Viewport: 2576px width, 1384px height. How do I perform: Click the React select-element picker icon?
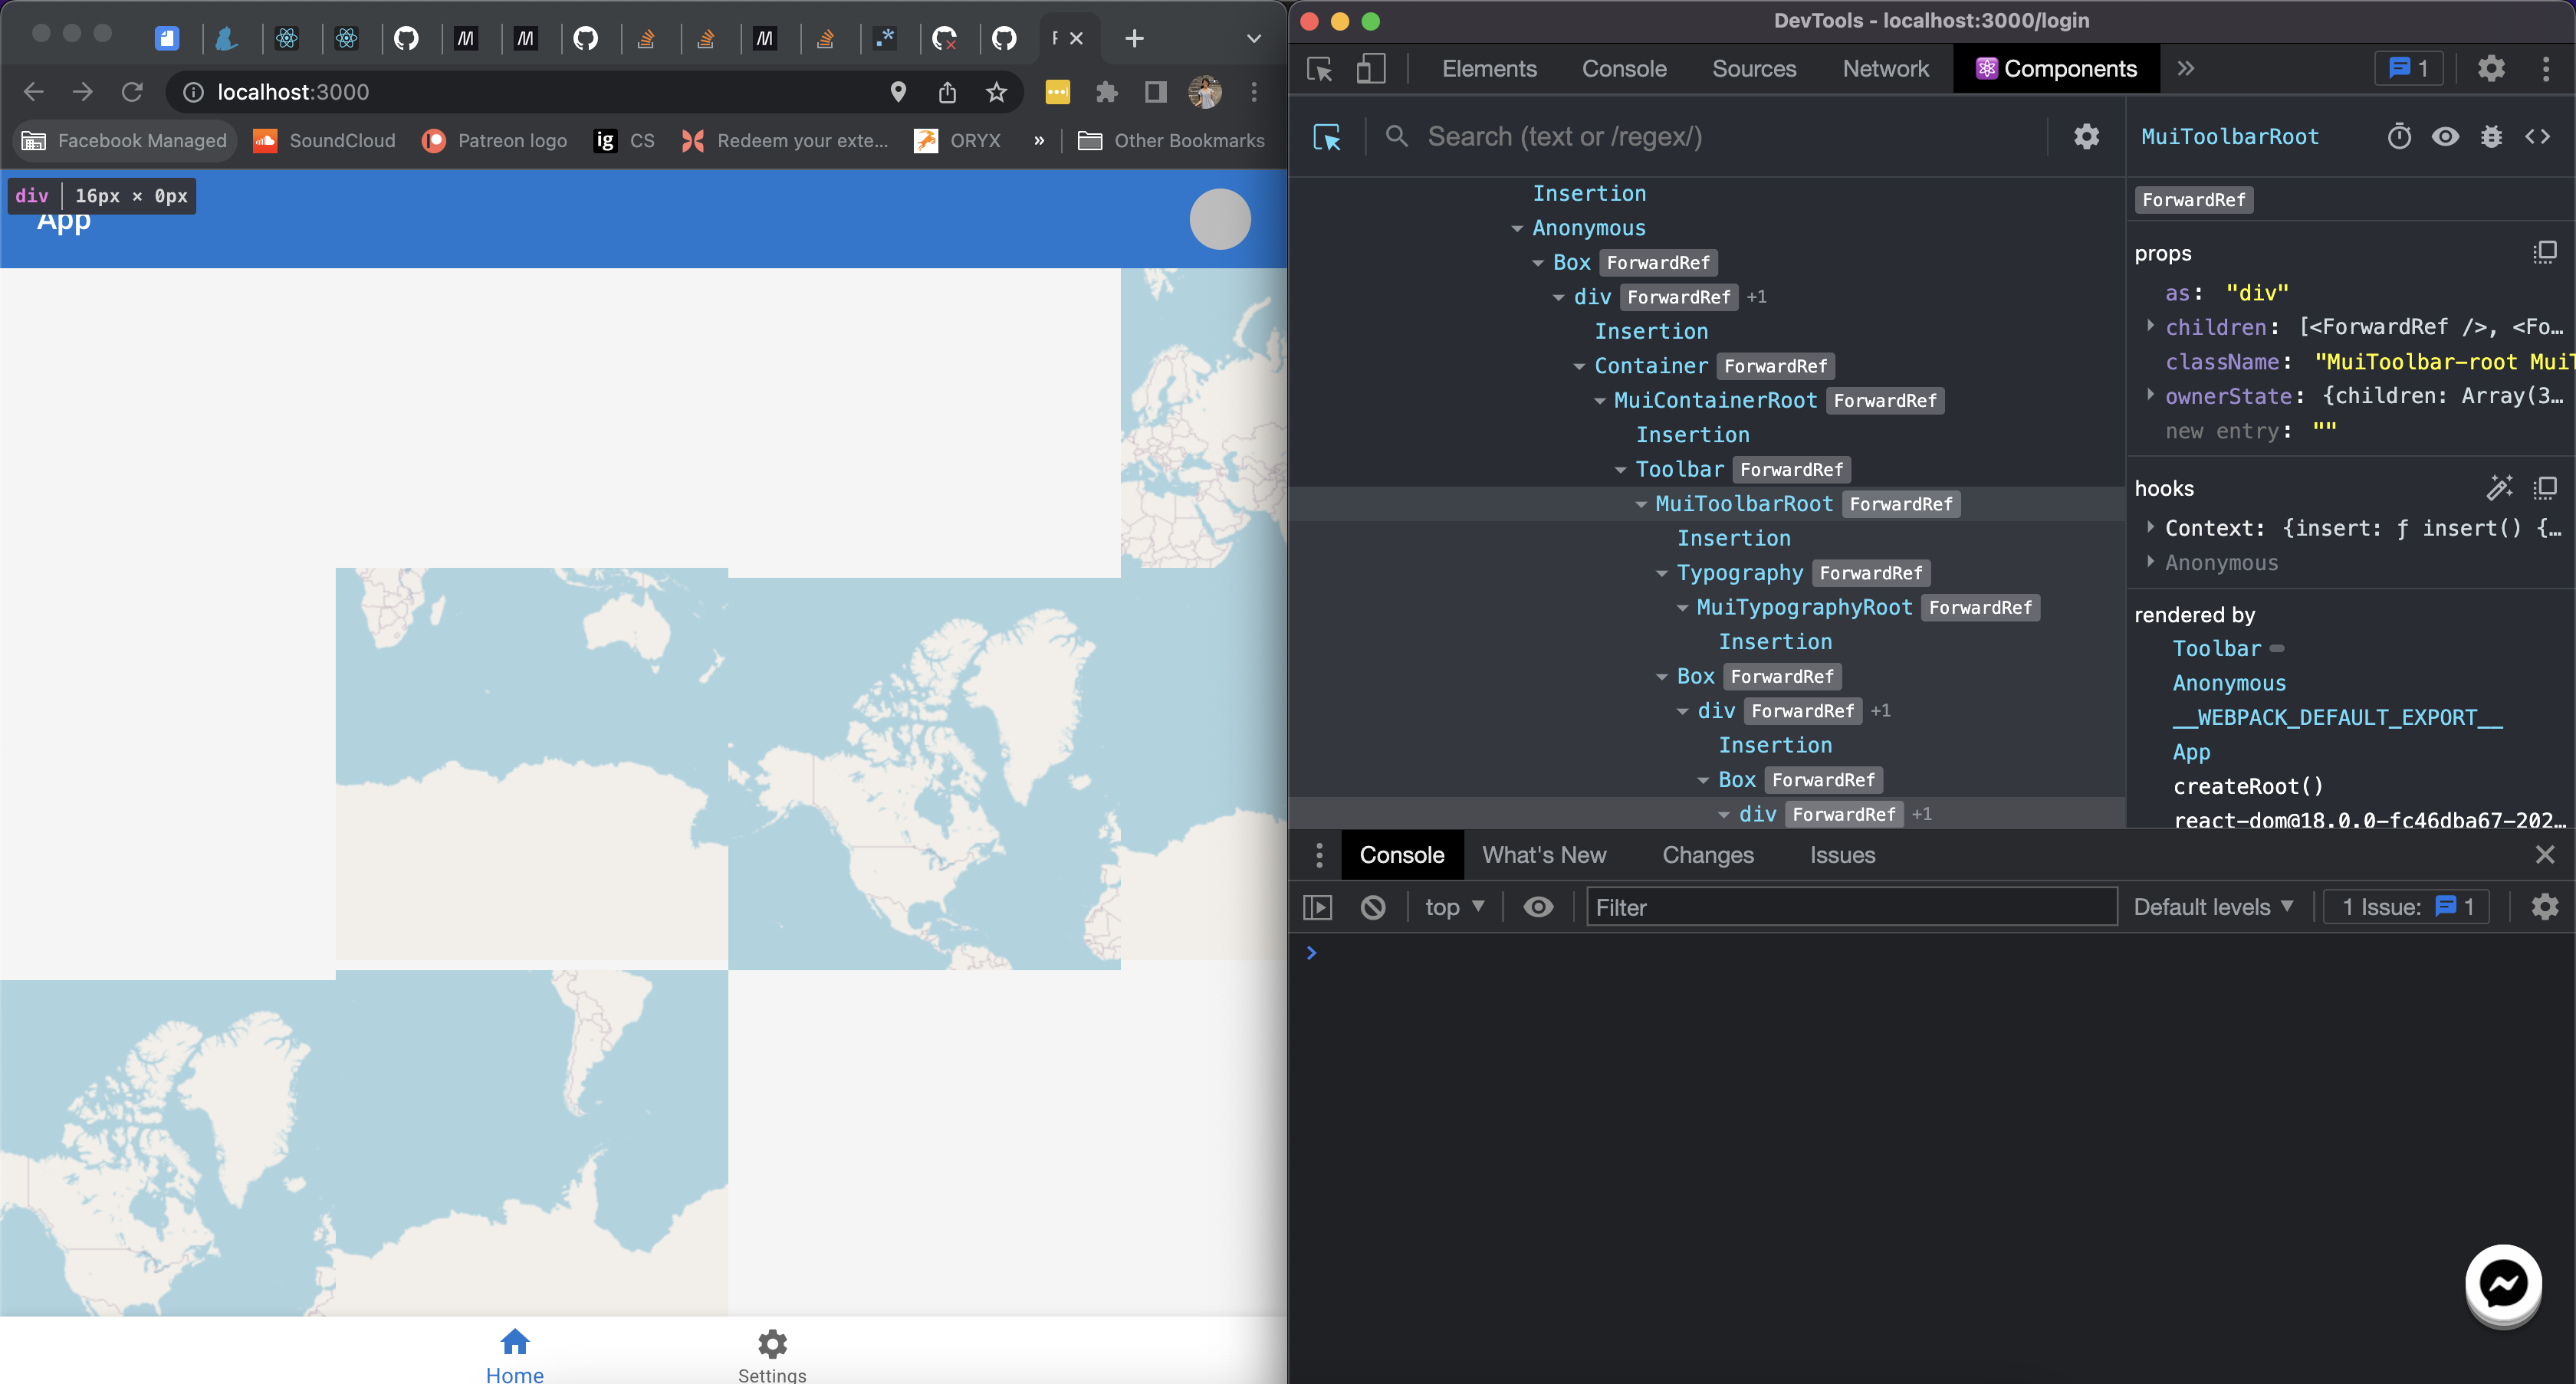[x=1327, y=137]
